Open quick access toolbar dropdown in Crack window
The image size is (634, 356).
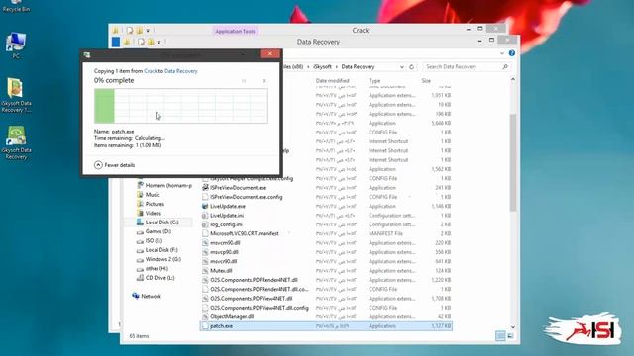click(148, 31)
